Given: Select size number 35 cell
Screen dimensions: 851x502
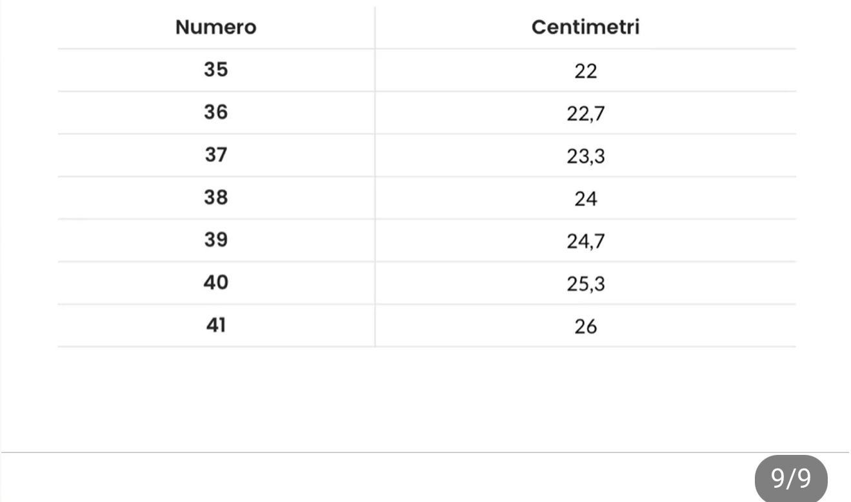Looking at the screenshot, I should pyautogui.click(x=215, y=70).
